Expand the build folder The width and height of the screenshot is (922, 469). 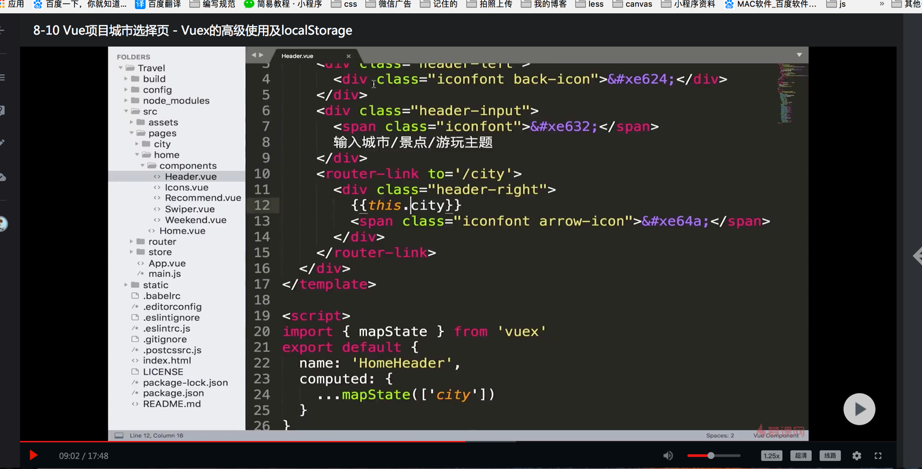[x=126, y=79]
